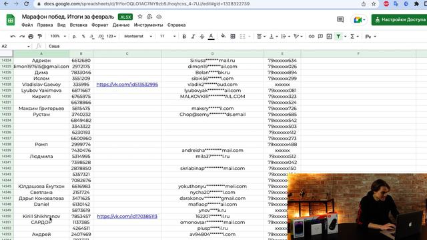Open the 123 number format dropdown
This screenshot has width=427, height=240.
click(x=111, y=36)
